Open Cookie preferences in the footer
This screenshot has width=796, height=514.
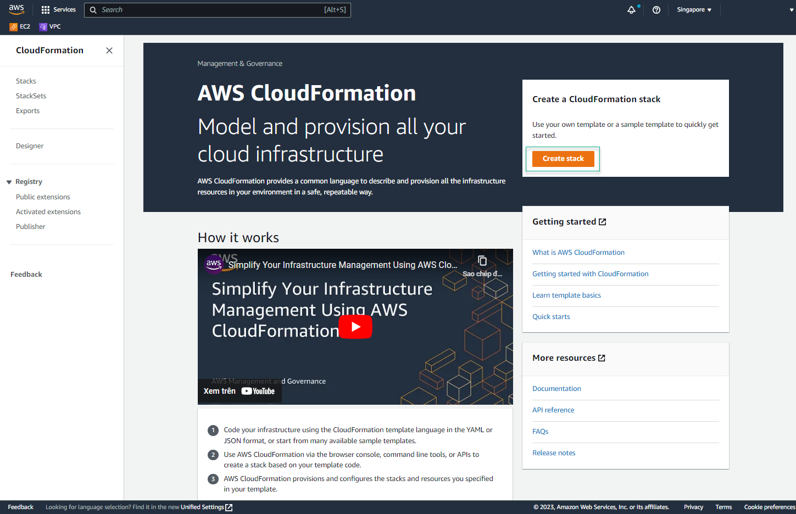coord(770,507)
